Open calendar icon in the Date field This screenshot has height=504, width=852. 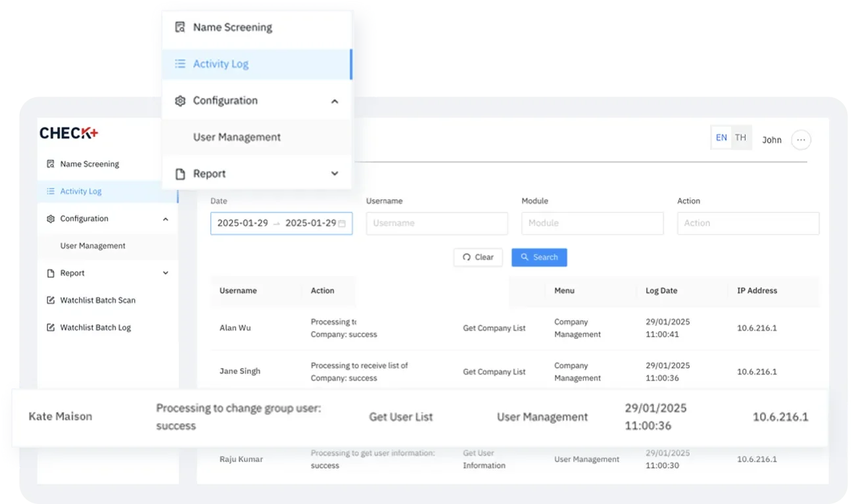[x=342, y=223]
